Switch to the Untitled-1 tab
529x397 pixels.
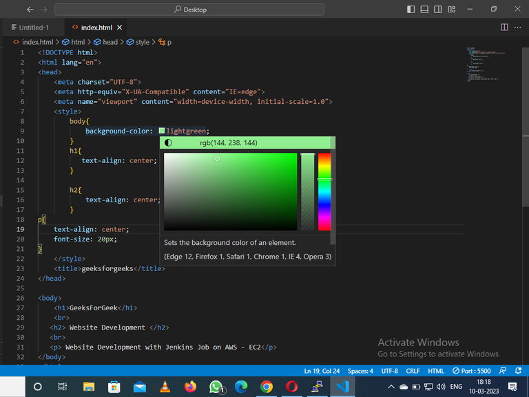(32, 28)
